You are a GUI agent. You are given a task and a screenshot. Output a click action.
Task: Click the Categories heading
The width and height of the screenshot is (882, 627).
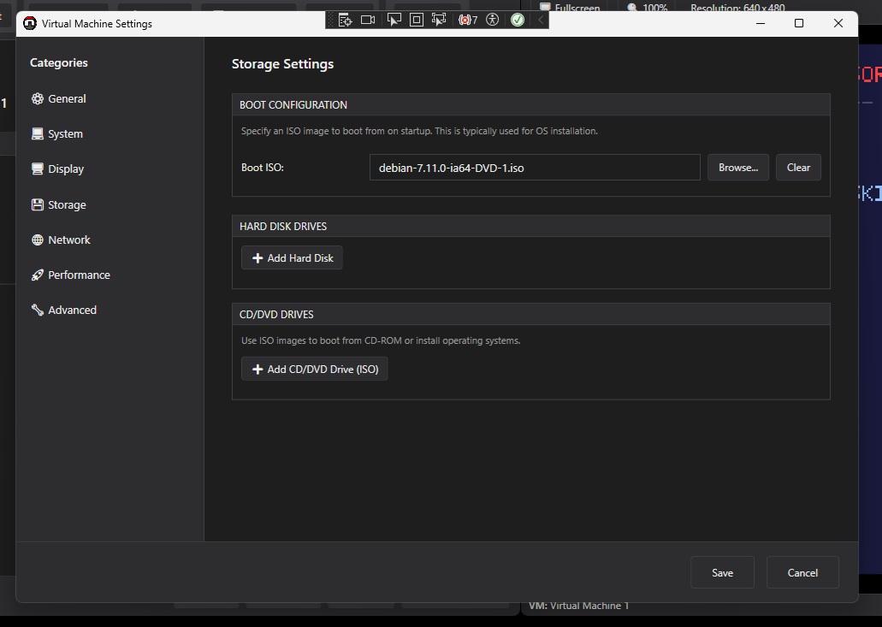[x=58, y=62]
